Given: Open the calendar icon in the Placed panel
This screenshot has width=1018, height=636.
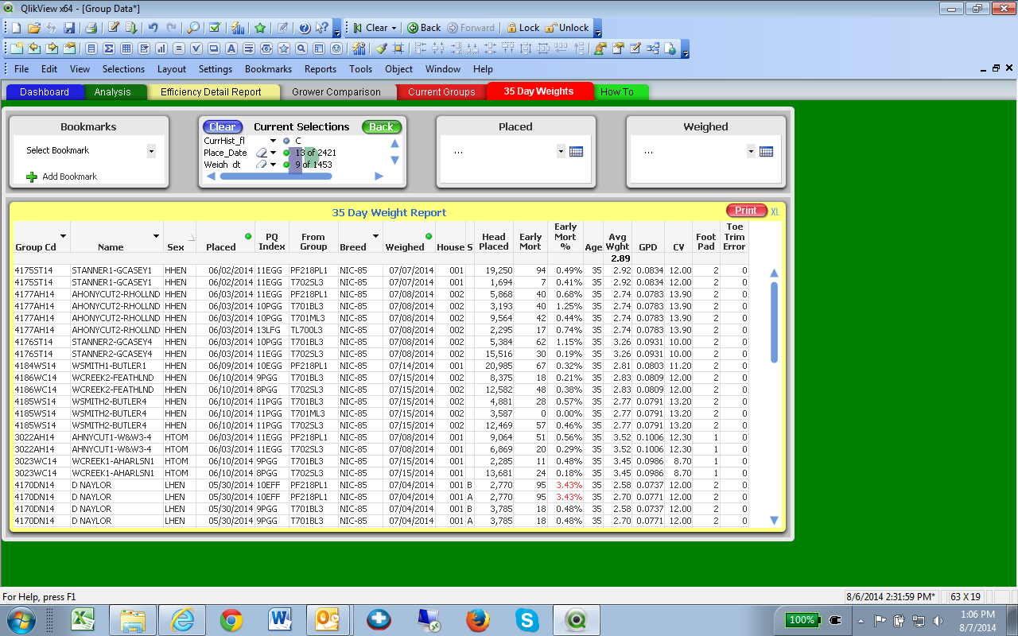Looking at the screenshot, I should (x=577, y=151).
